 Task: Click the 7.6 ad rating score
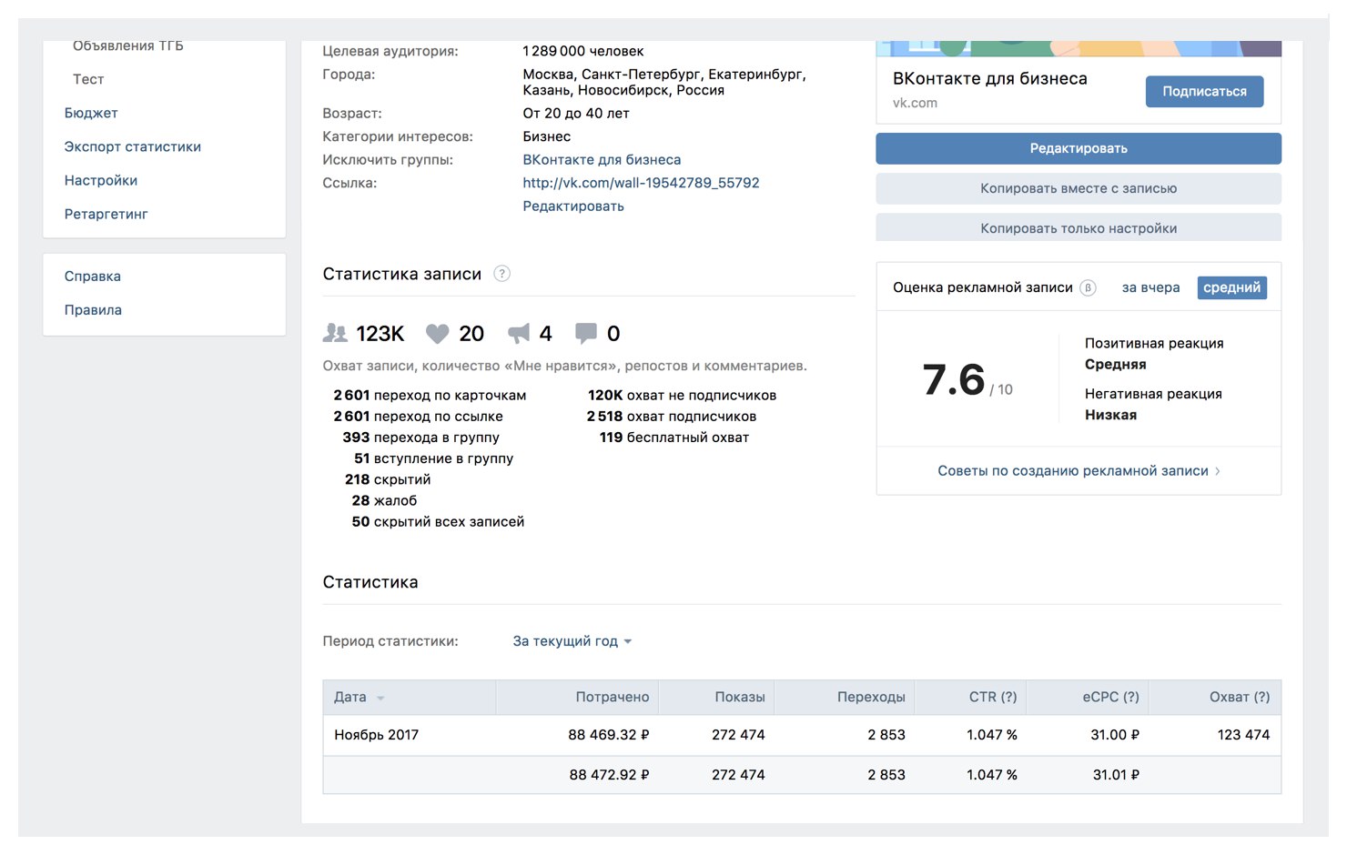954,380
